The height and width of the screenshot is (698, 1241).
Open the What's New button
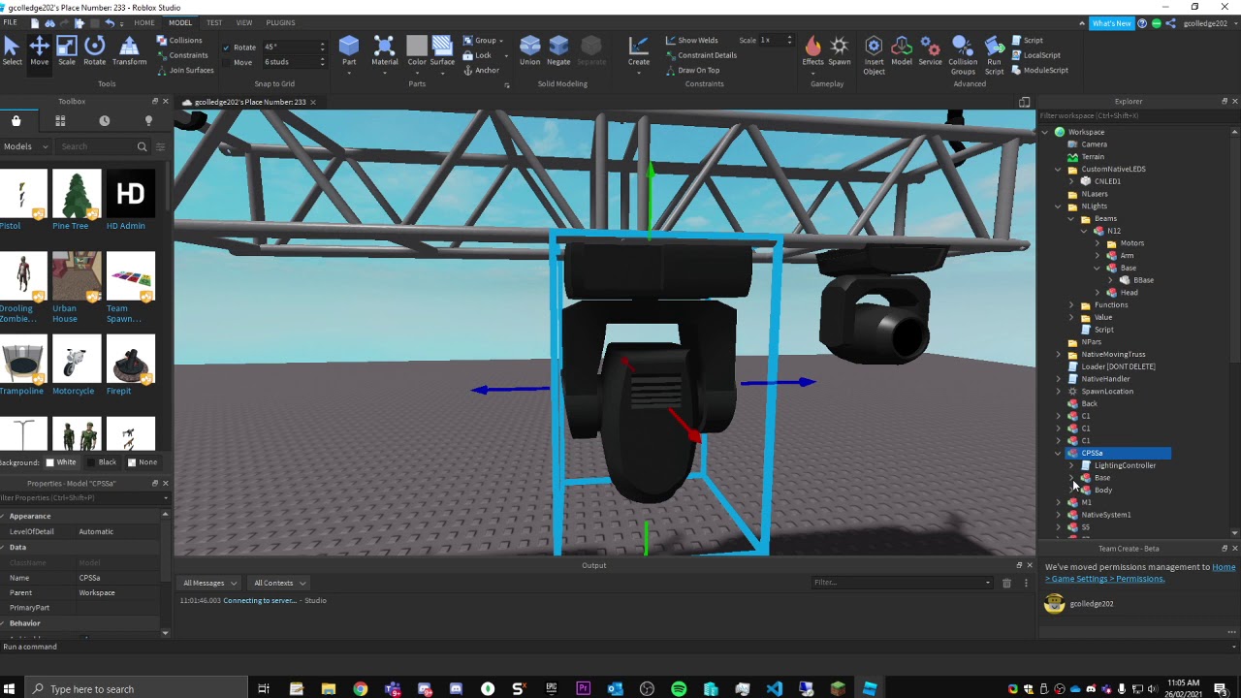point(1111,23)
